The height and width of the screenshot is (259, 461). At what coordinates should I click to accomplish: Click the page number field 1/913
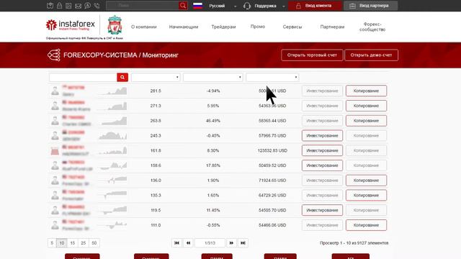point(210,243)
